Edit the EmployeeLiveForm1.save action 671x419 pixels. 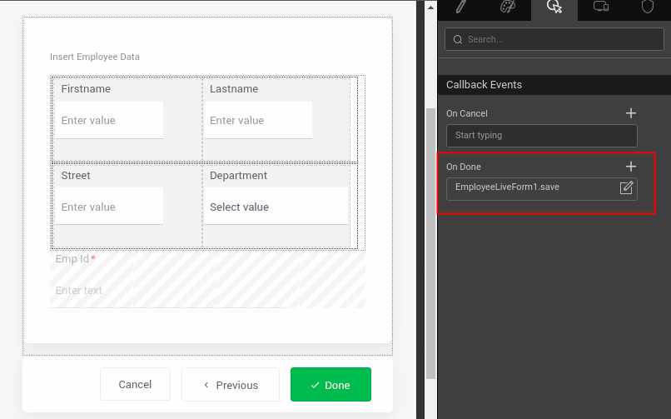(627, 187)
